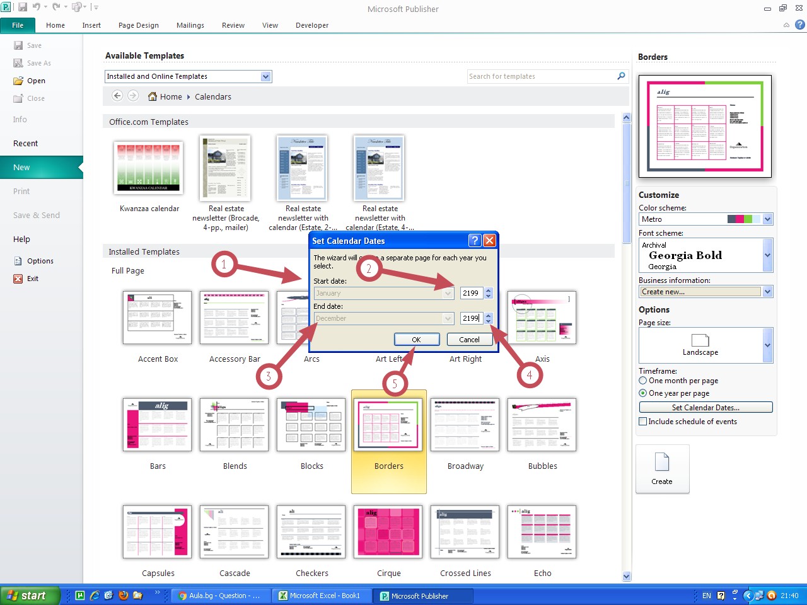Open the Options item in the File sidebar

40,261
